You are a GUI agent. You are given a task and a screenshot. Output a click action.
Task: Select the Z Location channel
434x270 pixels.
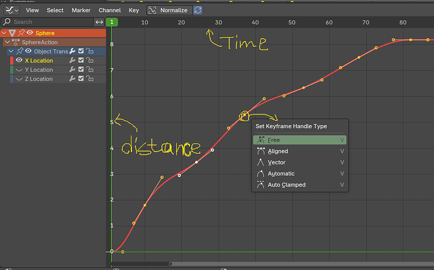click(x=38, y=79)
